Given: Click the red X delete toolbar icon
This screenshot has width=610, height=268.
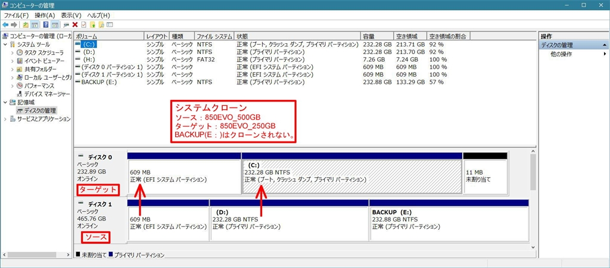Looking at the screenshot, I should click(75, 25).
